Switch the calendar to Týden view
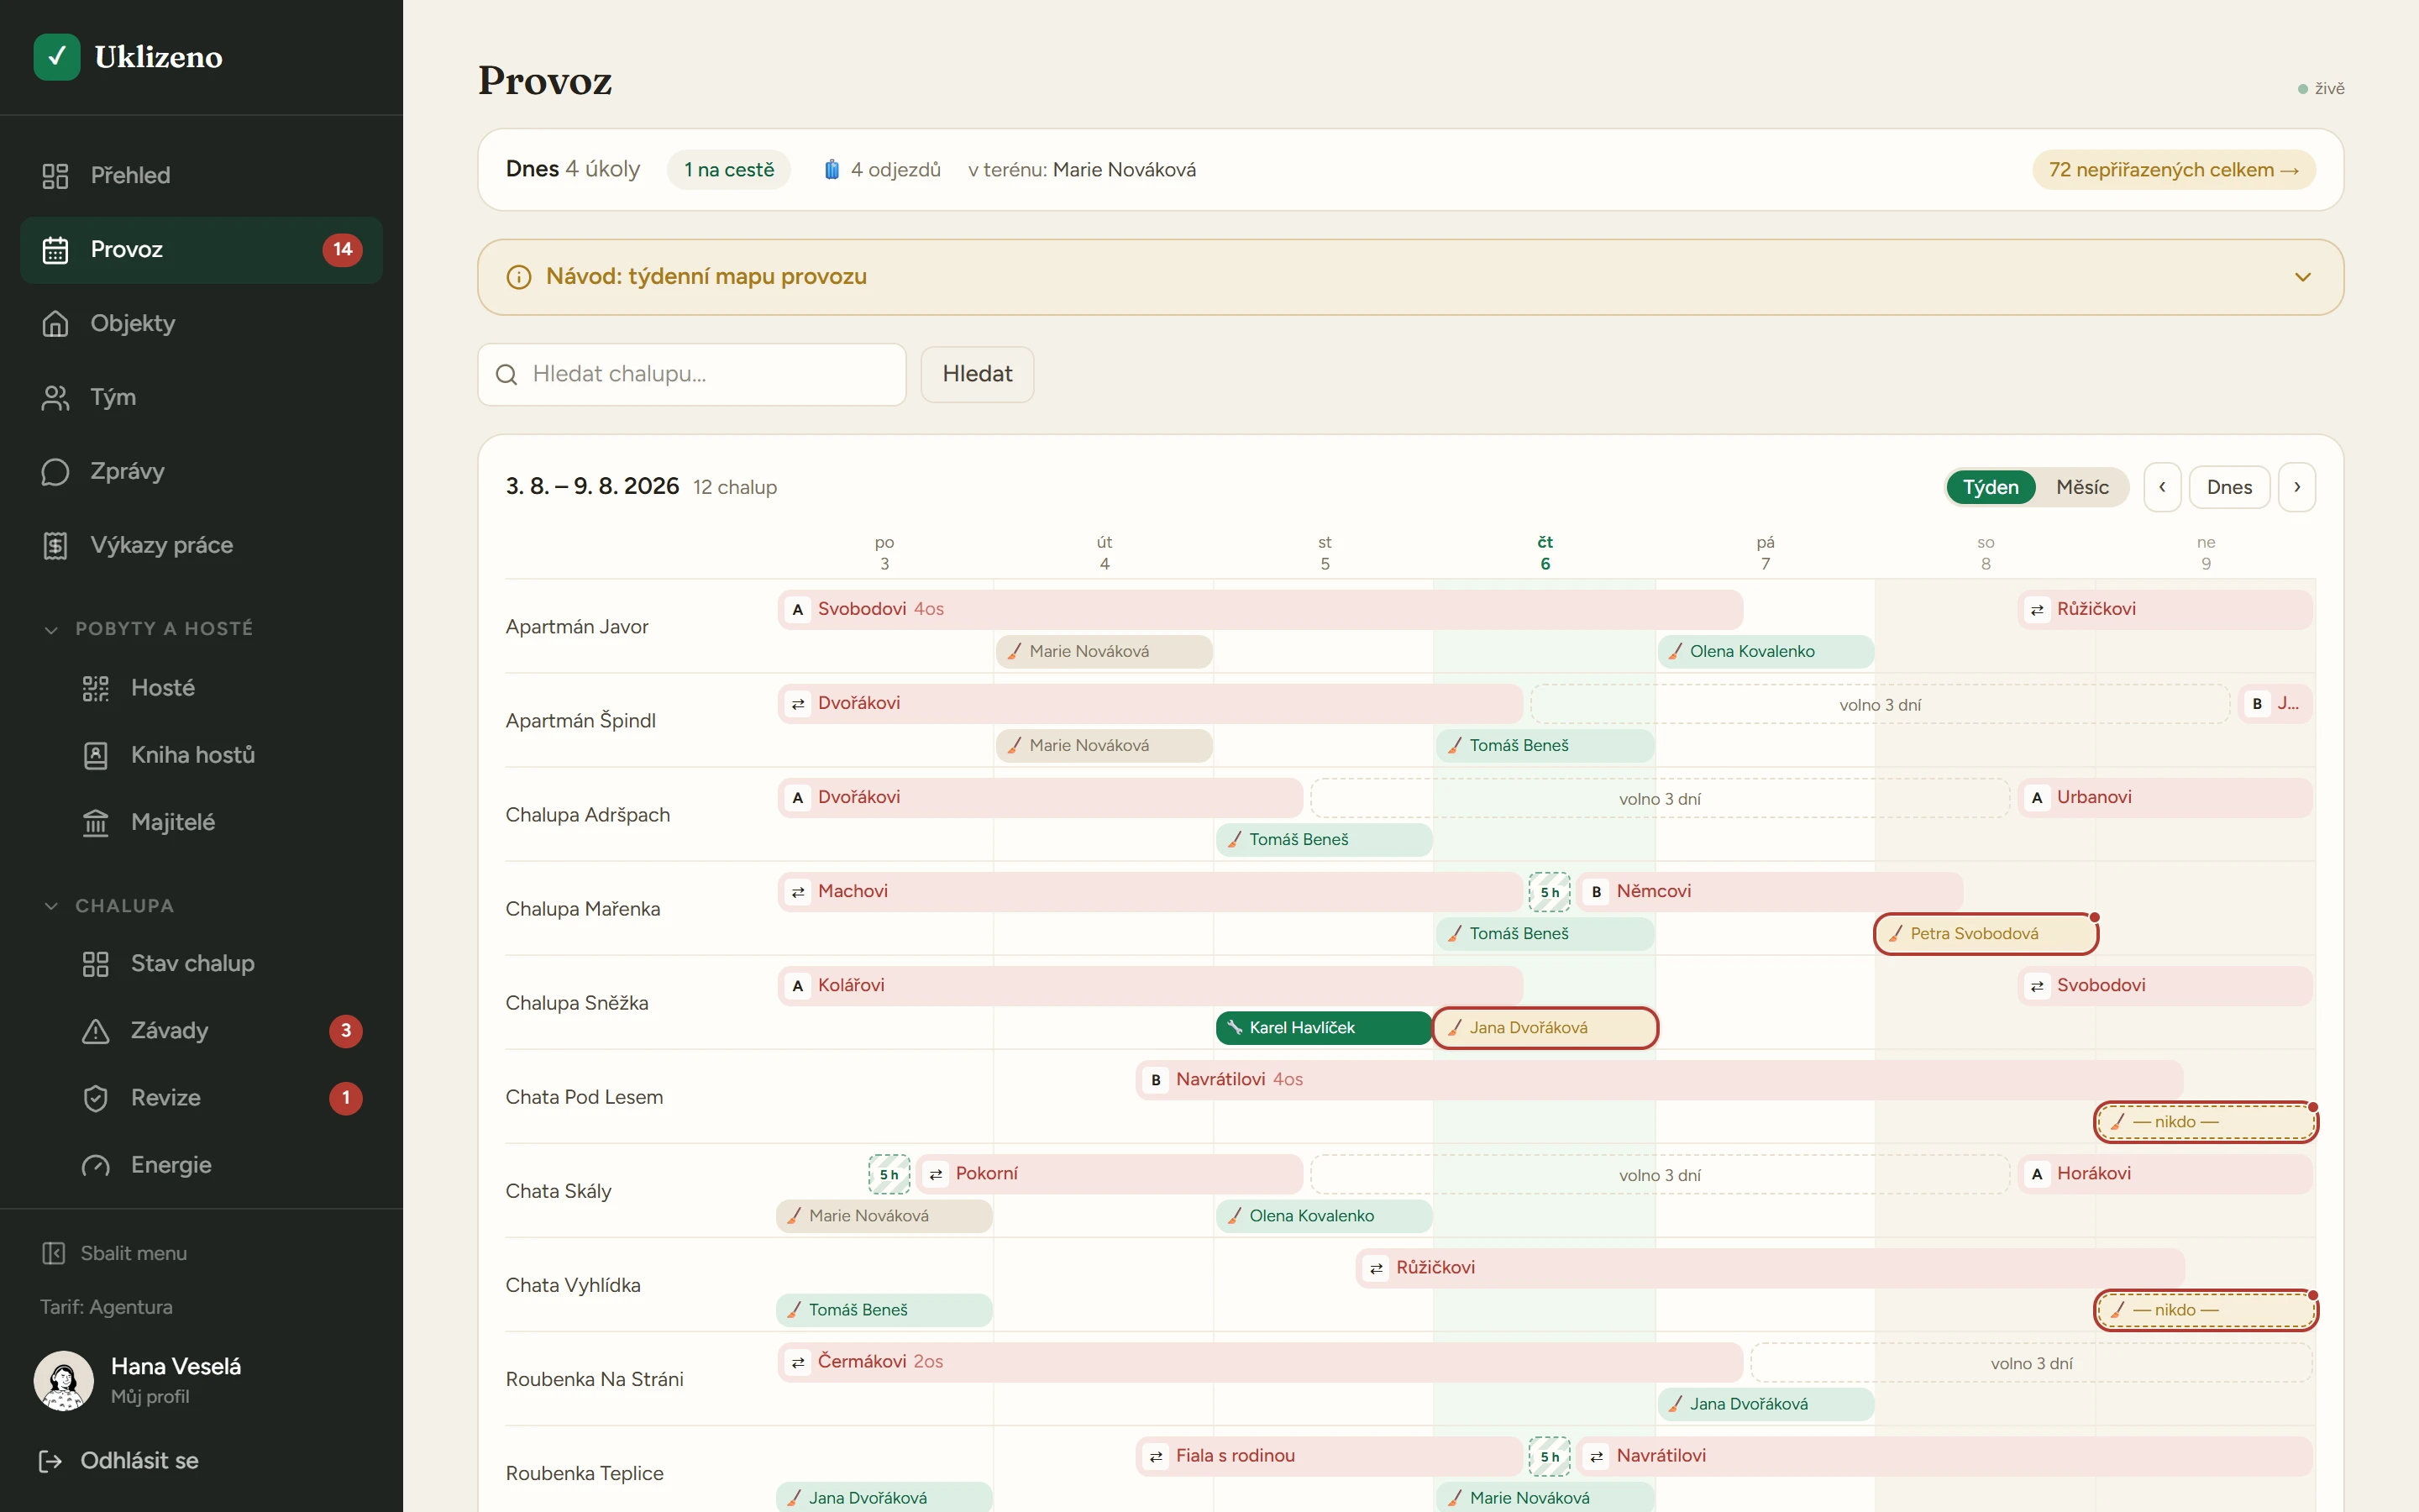 click(1990, 487)
